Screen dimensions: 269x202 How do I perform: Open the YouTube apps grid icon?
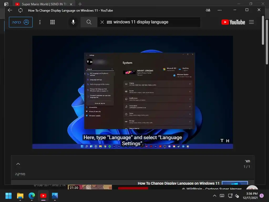(x=53, y=22)
